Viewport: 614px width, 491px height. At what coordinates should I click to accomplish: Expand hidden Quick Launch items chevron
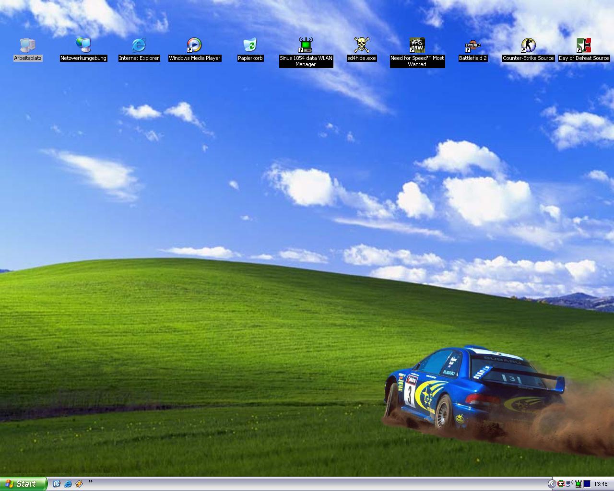coord(91,481)
